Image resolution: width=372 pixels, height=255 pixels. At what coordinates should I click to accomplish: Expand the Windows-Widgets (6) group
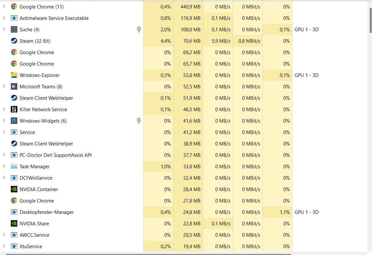tap(4, 121)
